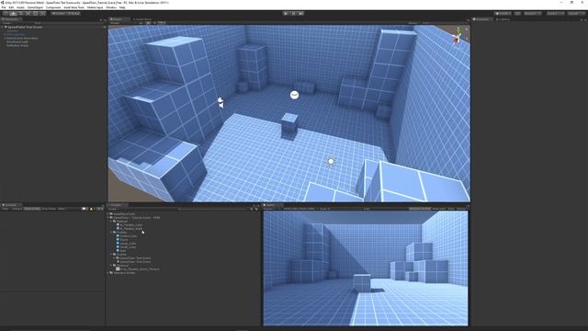Toggle Stats in the Game view
This screenshot has width=588, height=331.
[x=451, y=209]
